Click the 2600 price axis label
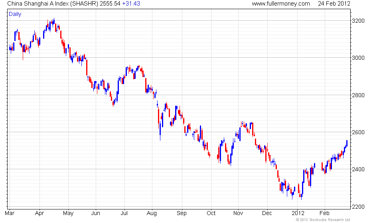 pyautogui.click(x=358, y=132)
